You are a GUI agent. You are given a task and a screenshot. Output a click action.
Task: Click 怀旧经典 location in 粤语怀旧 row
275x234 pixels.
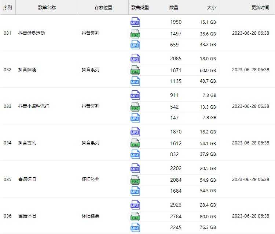[91, 179]
